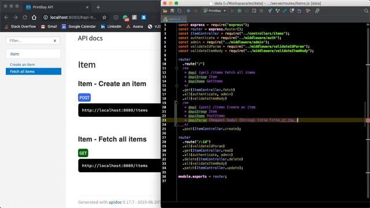This screenshot has width=370, height=208.
Task: Click the localhost address bar
Action: [x=73, y=17]
